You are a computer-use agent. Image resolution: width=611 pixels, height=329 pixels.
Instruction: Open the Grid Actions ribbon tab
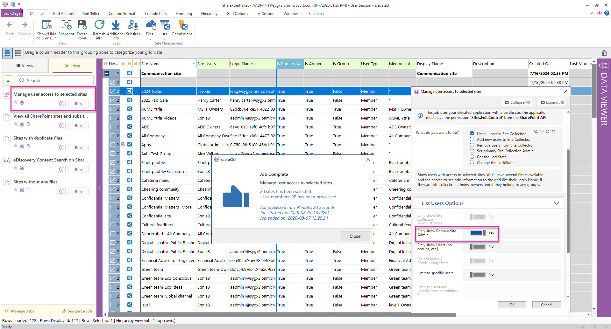point(63,14)
